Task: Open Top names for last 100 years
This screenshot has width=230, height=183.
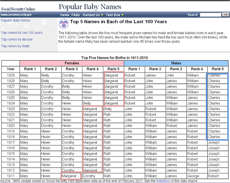Action: coord(22,33)
